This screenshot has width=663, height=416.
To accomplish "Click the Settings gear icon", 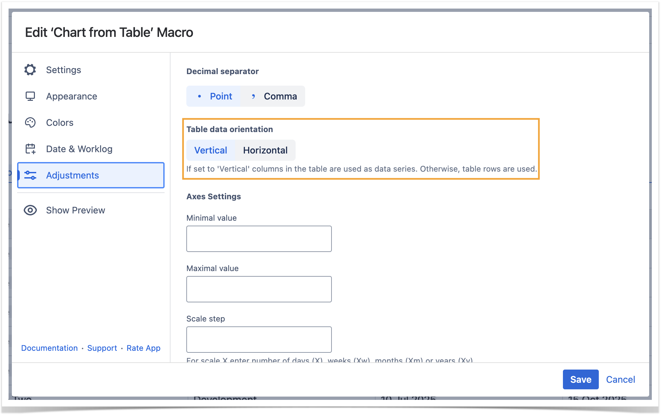I will 30,70.
